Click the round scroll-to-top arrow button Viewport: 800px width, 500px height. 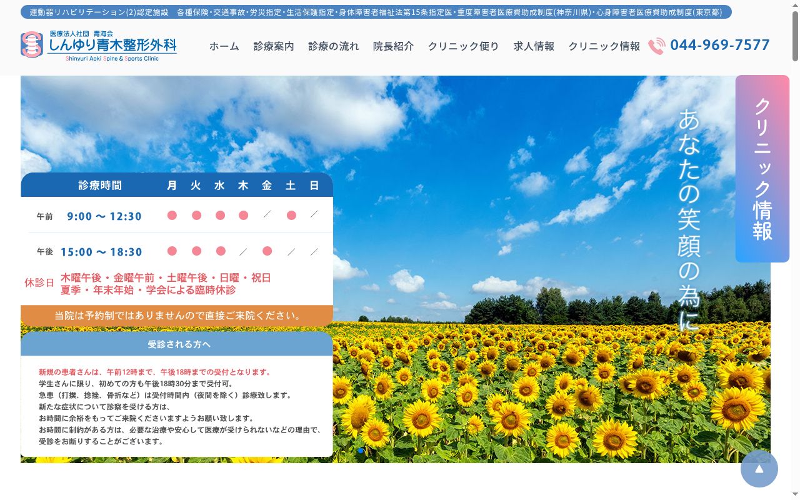coord(759,469)
